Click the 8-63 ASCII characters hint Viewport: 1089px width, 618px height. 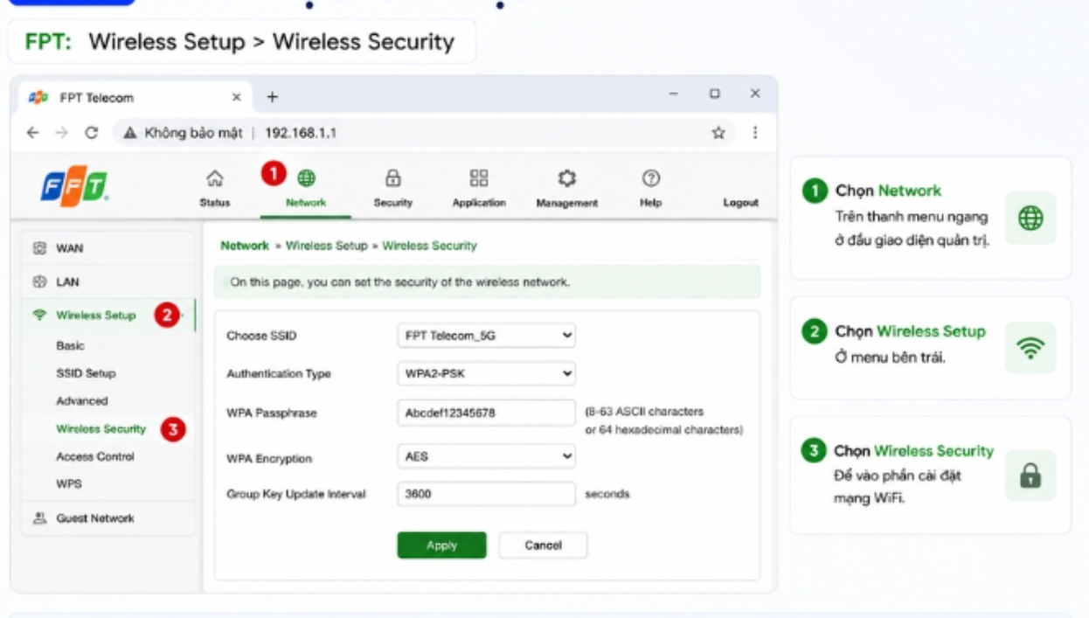664,420
